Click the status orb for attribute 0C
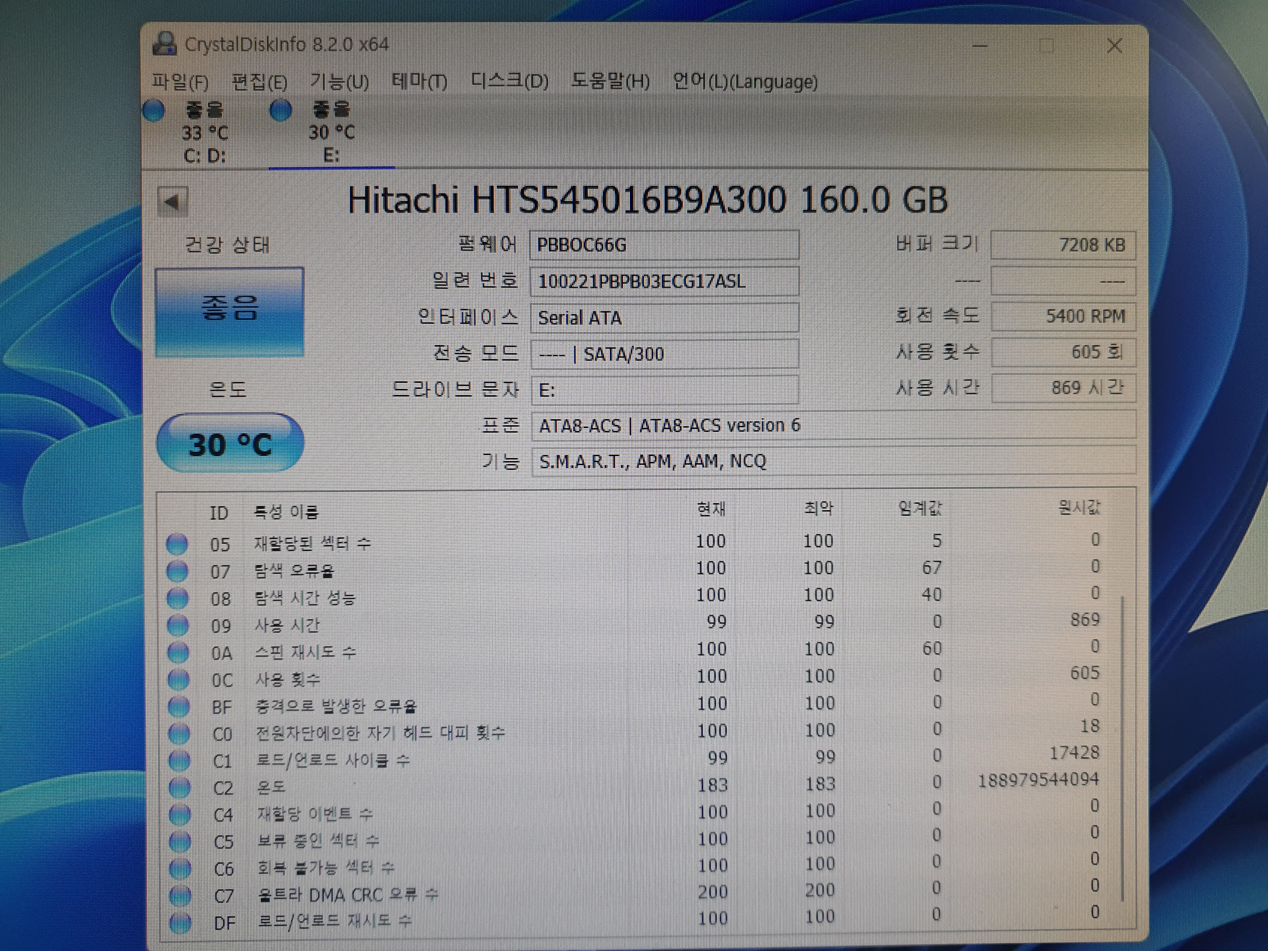Viewport: 1268px width, 951px height. (178, 680)
